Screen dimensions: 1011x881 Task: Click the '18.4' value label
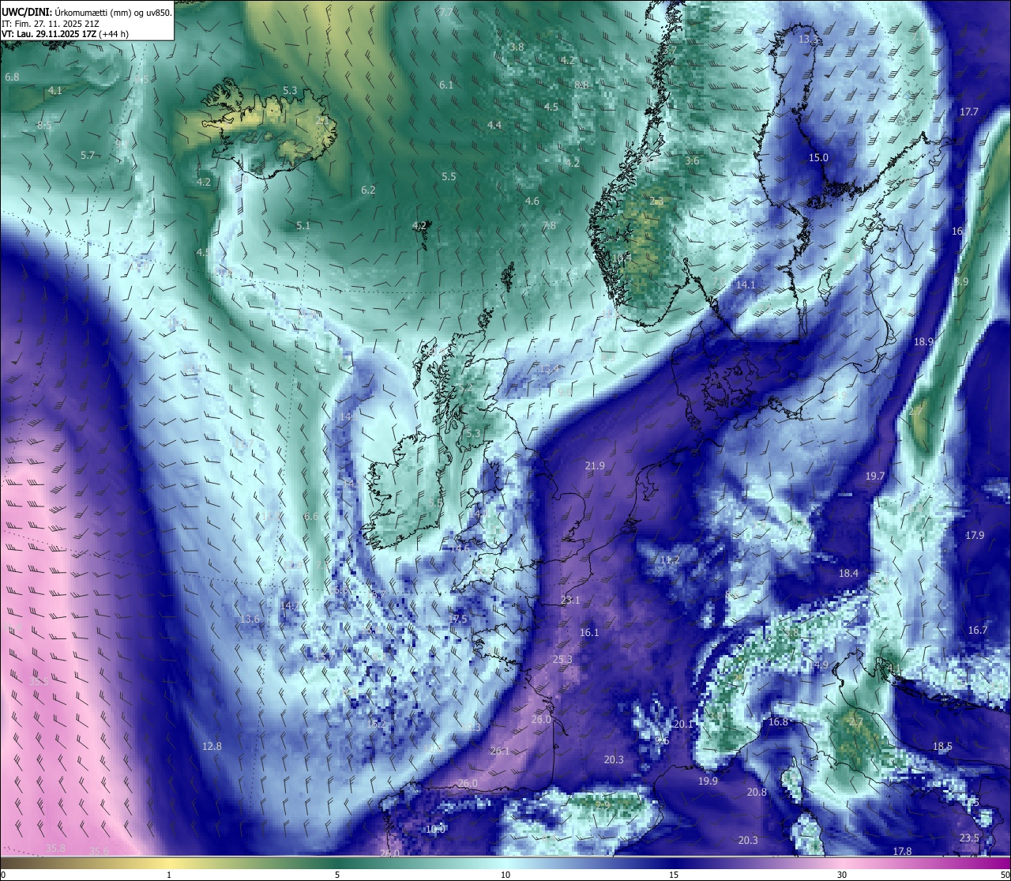pos(848,573)
